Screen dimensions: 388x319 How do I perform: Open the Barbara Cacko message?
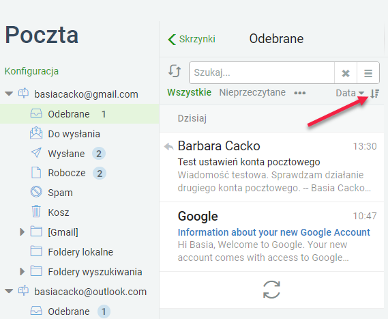[271, 167]
